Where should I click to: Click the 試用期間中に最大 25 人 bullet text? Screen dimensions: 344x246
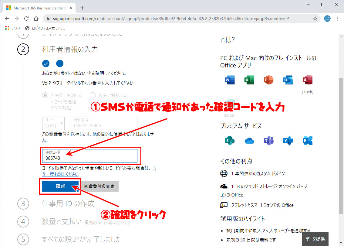pos(268,231)
